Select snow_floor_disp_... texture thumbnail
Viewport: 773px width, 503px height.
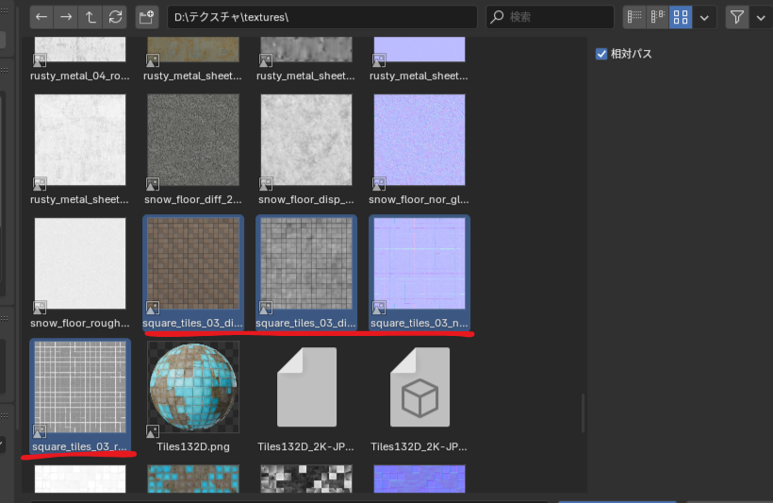(x=306, y=140)
